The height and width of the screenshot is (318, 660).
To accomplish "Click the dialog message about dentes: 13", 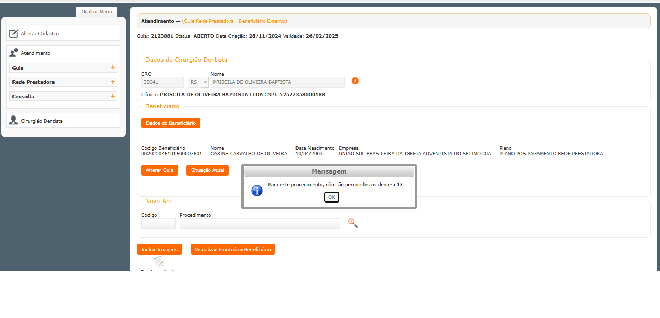I will (335, 184).
